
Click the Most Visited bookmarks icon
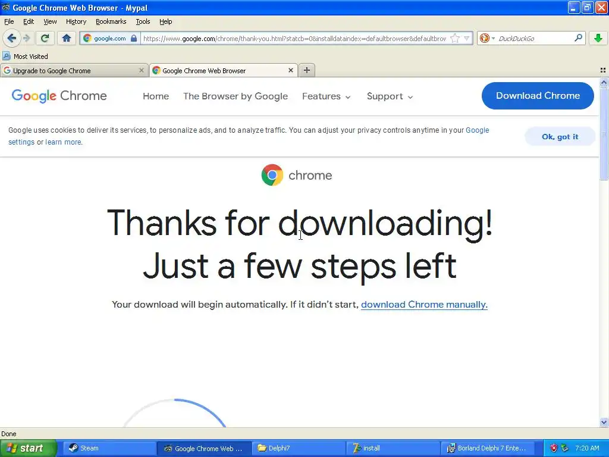tap(6, 56)
